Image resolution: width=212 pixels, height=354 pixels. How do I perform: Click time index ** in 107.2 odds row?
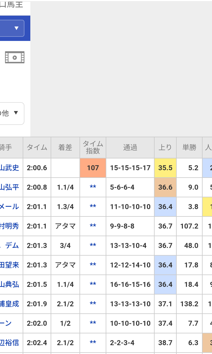pyautogui.click(x=93, y=226)
